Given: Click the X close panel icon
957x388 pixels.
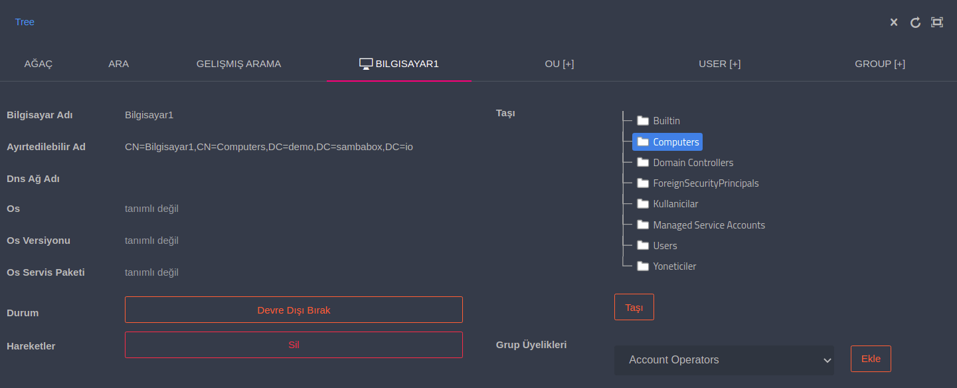Looking at the screenshot, I should pos(894,23).
